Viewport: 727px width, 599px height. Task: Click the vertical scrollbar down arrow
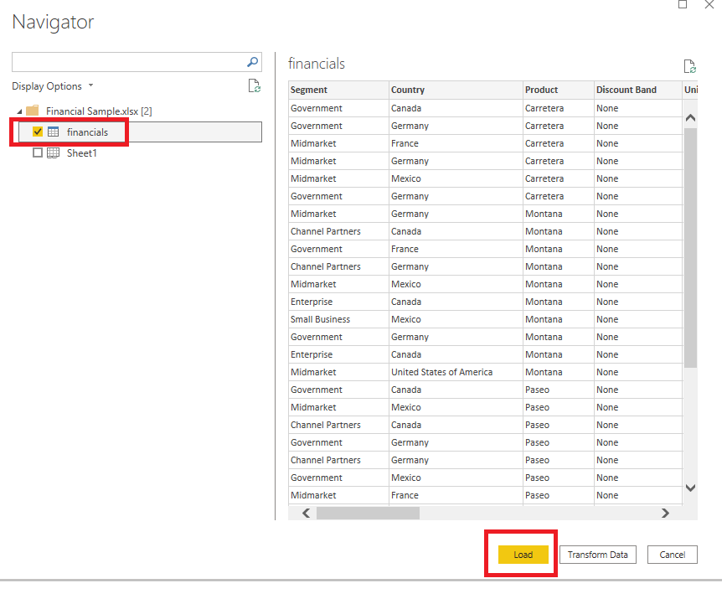point(690,488)
